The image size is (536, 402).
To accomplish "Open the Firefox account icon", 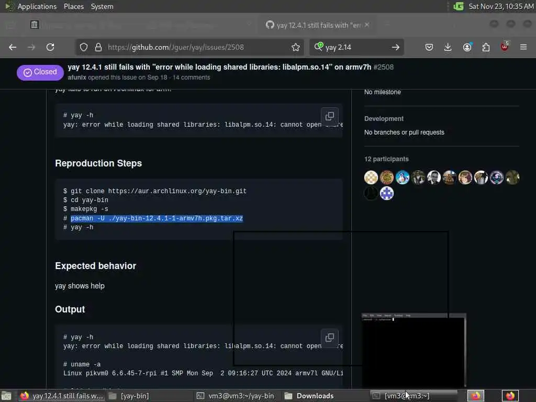I will tap(467, 47).
